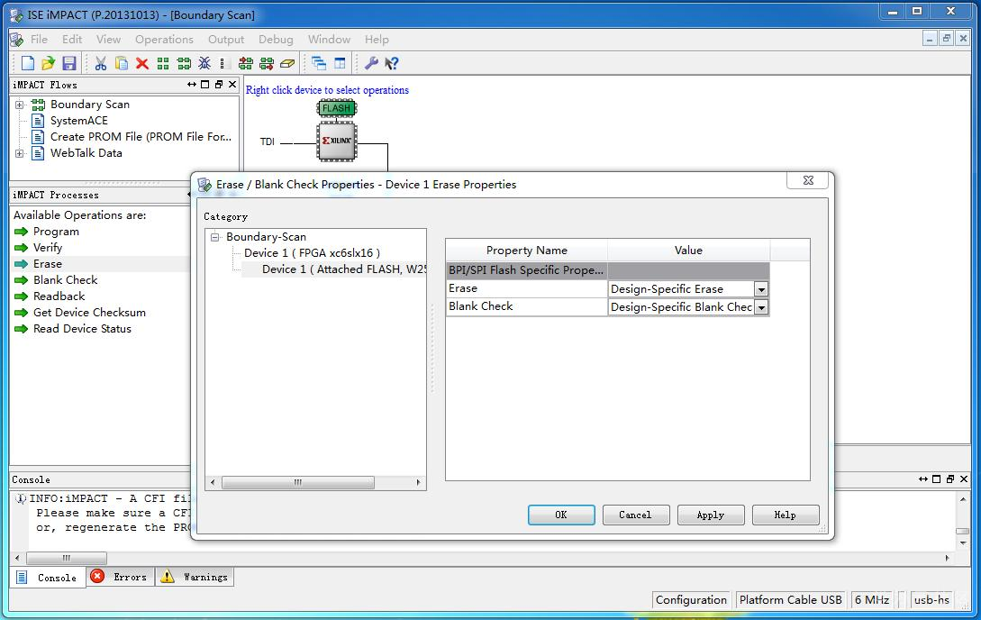Float the iMPACT Flows panel

[218, 85]
